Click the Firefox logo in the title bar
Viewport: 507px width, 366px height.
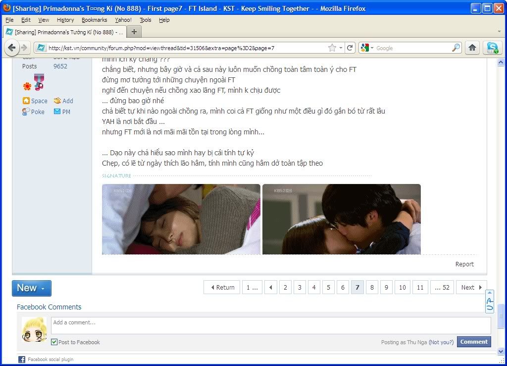coord(7,8)
